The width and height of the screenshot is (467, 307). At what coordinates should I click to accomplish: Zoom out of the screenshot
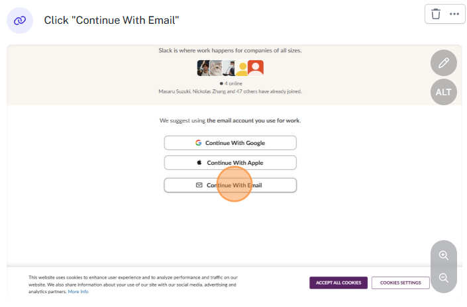click(443, 278)
